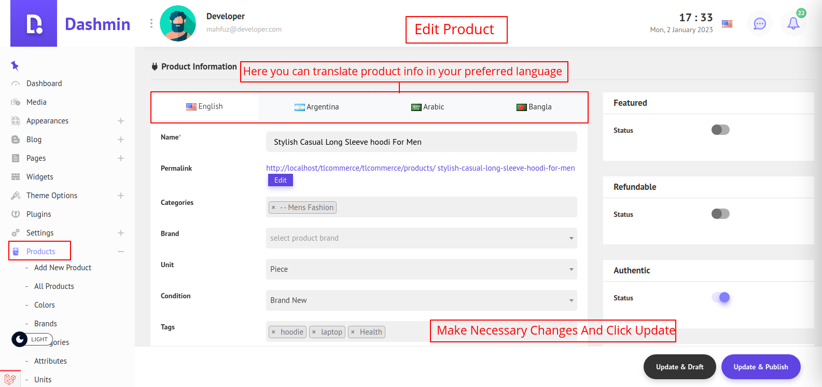
Task: Enable the Featured status toggle
Action: click(720, 130)
